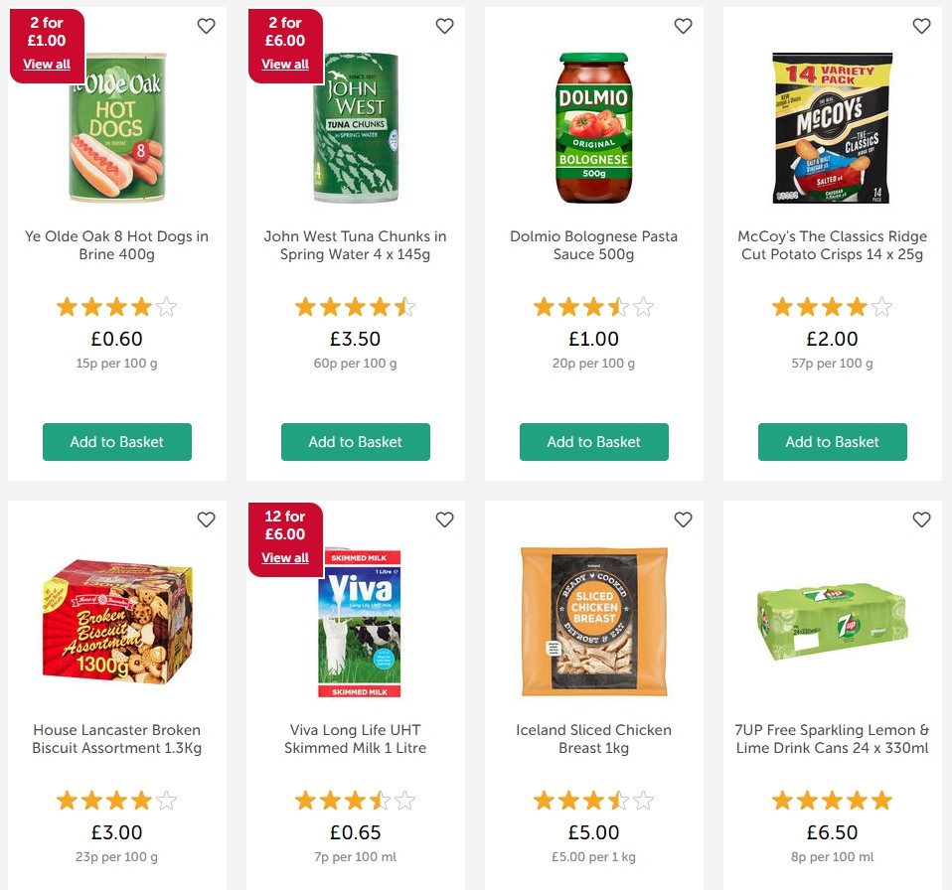Heart the Broken Biscuit Assortment
Viewport: 952px width, 890px height.
click(x=206, y=519)
